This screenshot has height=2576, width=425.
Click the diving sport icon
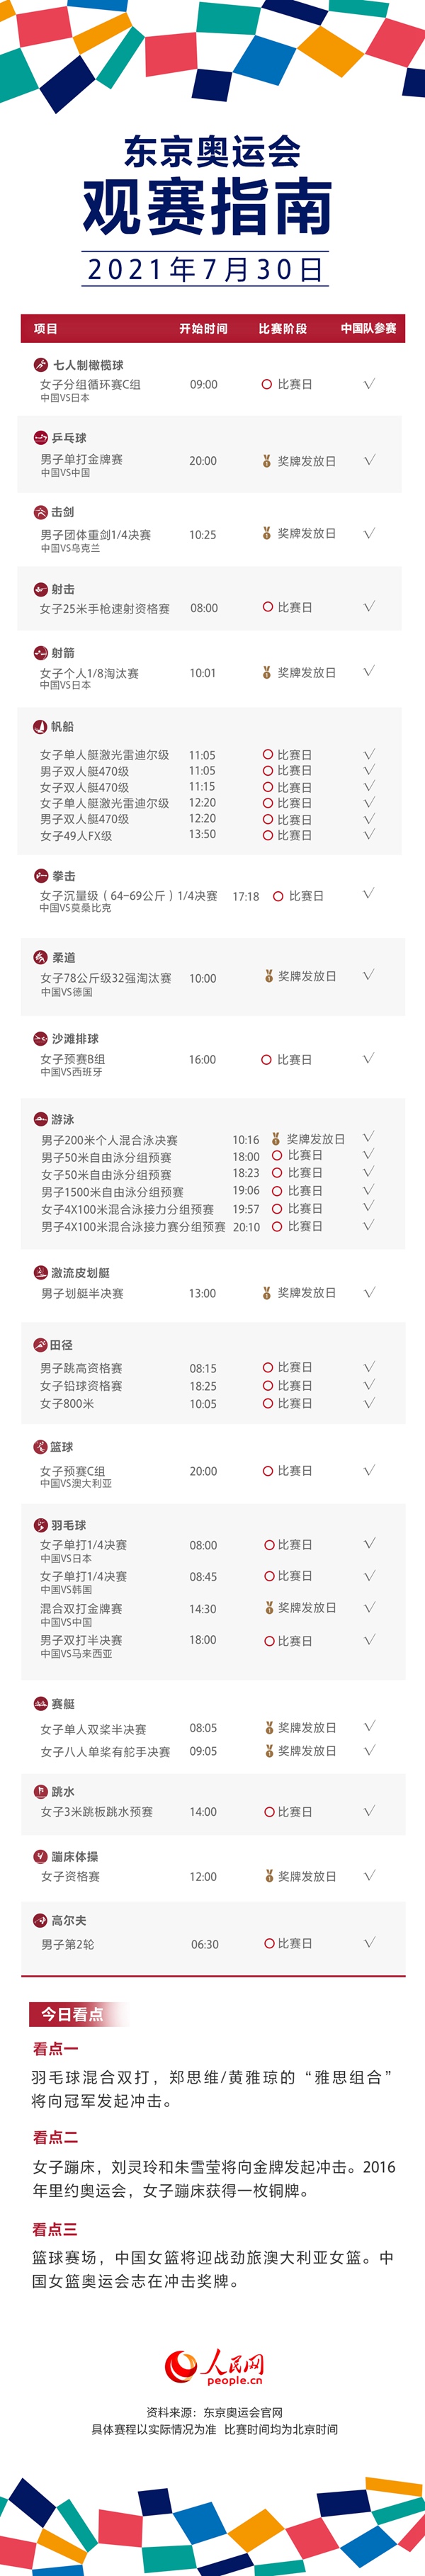point(41,1791)
